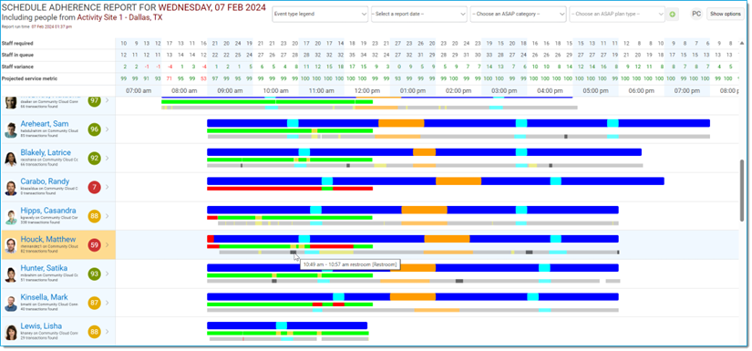
Task: Open Hunter, Satika's profile link
Action: [44, 267]
